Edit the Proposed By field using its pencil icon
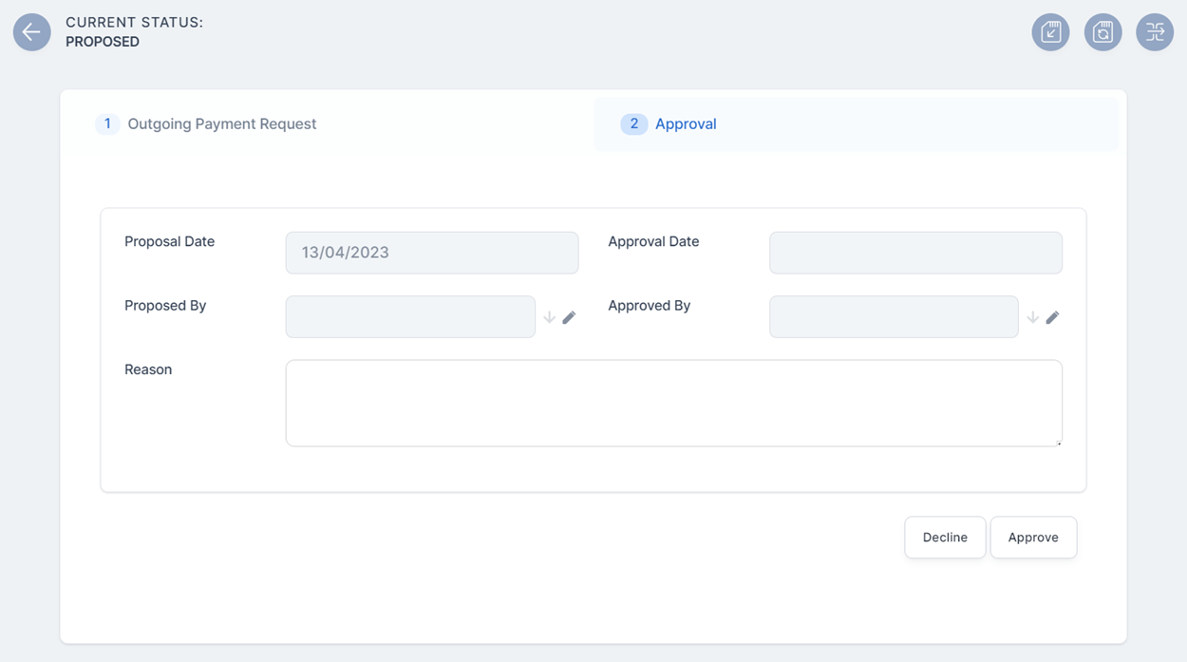Viewport: 1187px width, 662px height. click(571, 316)
